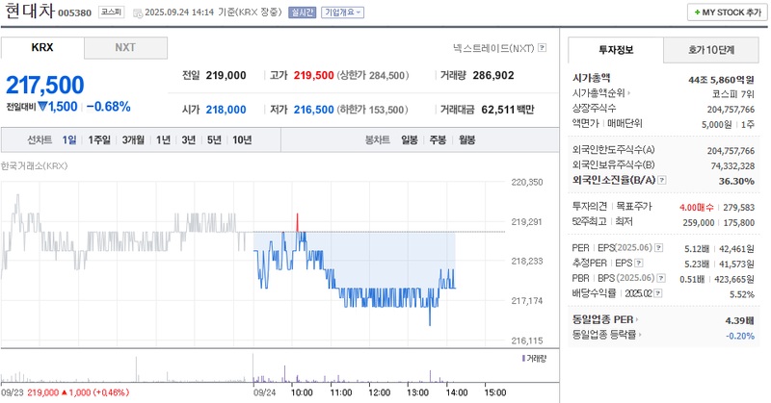The width and height of the screenshot is (771, 403).
Task: Toggle the 실시간 real-time button
Action: pyautogui.click(x=302, y=13)
